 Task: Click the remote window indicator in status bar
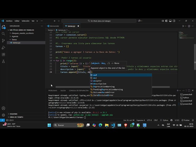(2, 120)
